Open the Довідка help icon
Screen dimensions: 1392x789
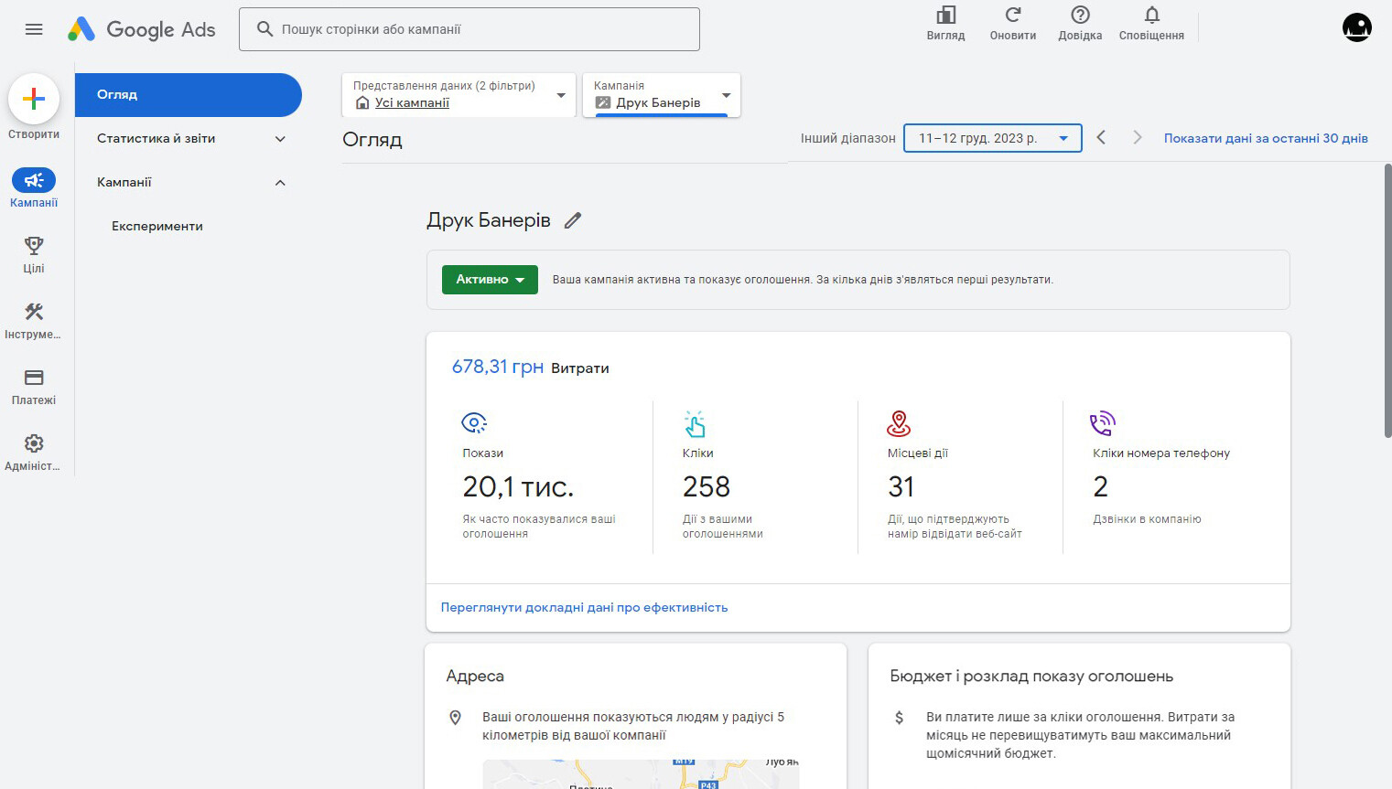[x=1080, y=16]
